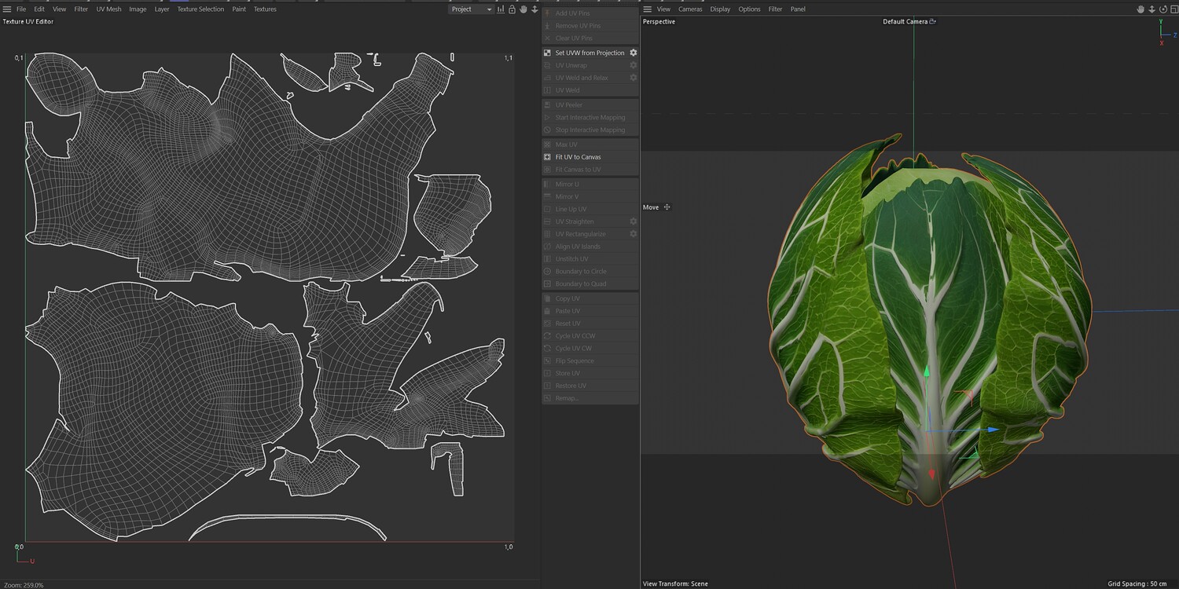
Task: Click the Reset UV command
Action: pos(589,324)
